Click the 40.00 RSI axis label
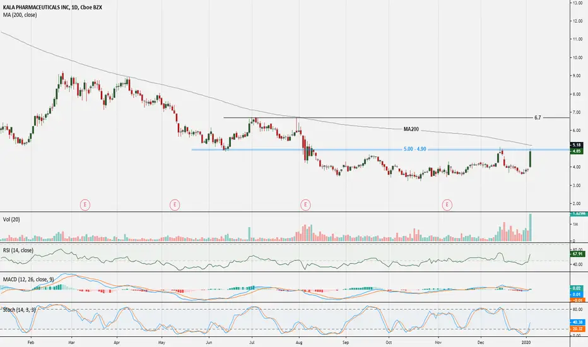This screenshot has height=347, width=588. pos(577,264)
